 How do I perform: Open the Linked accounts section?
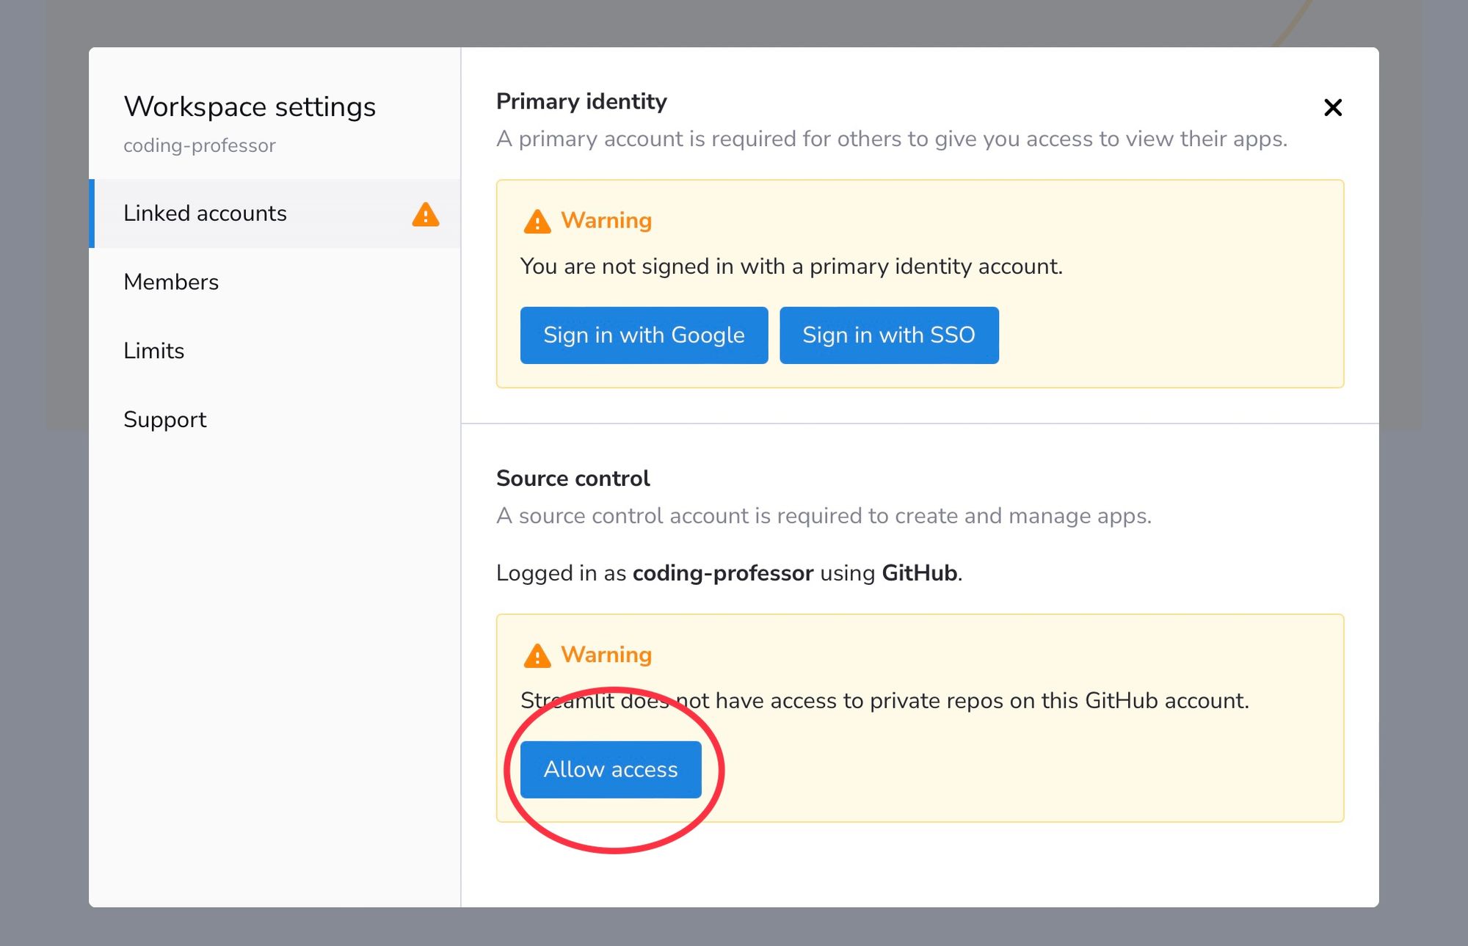[x=205, y=214]
